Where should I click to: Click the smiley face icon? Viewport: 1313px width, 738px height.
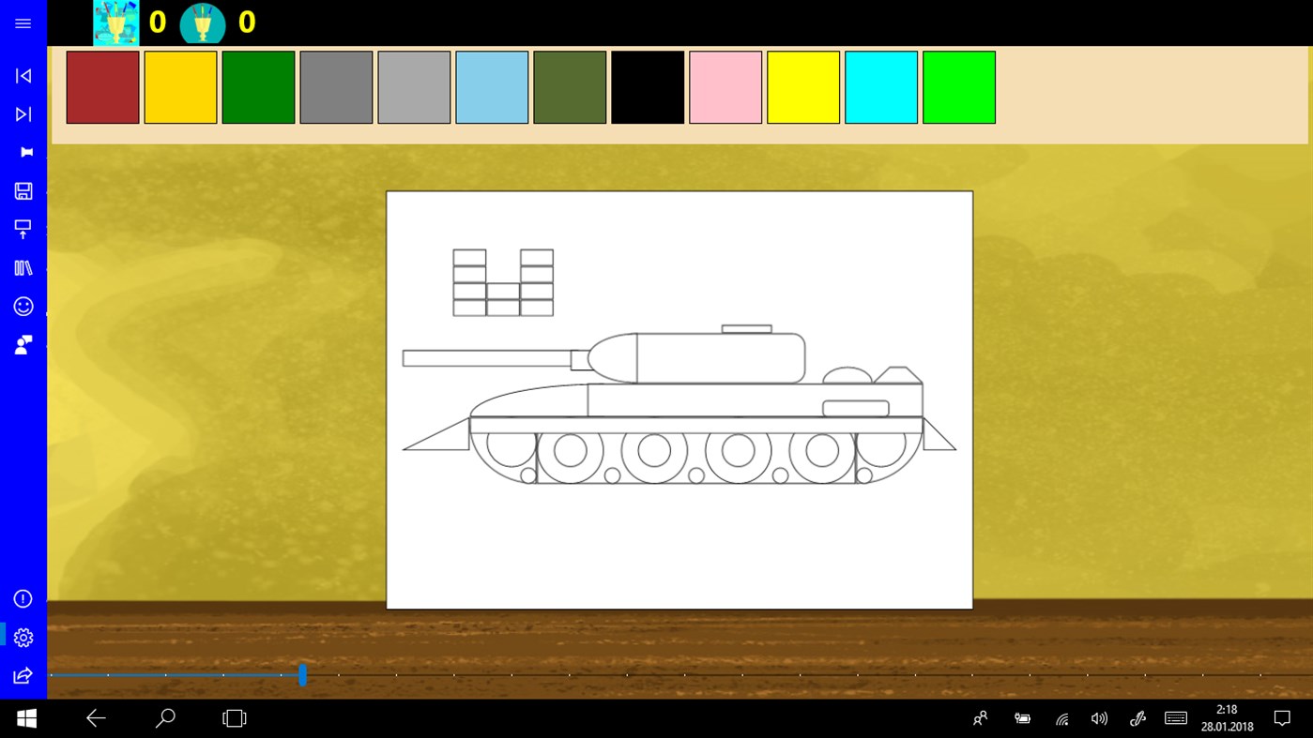point(23,306)
